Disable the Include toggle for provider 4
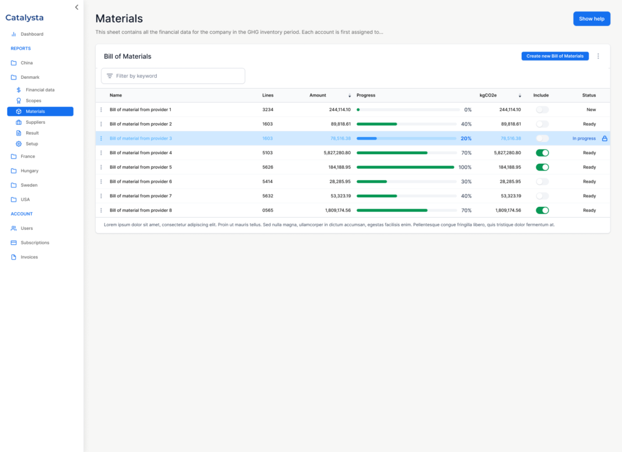 point(542,153)
